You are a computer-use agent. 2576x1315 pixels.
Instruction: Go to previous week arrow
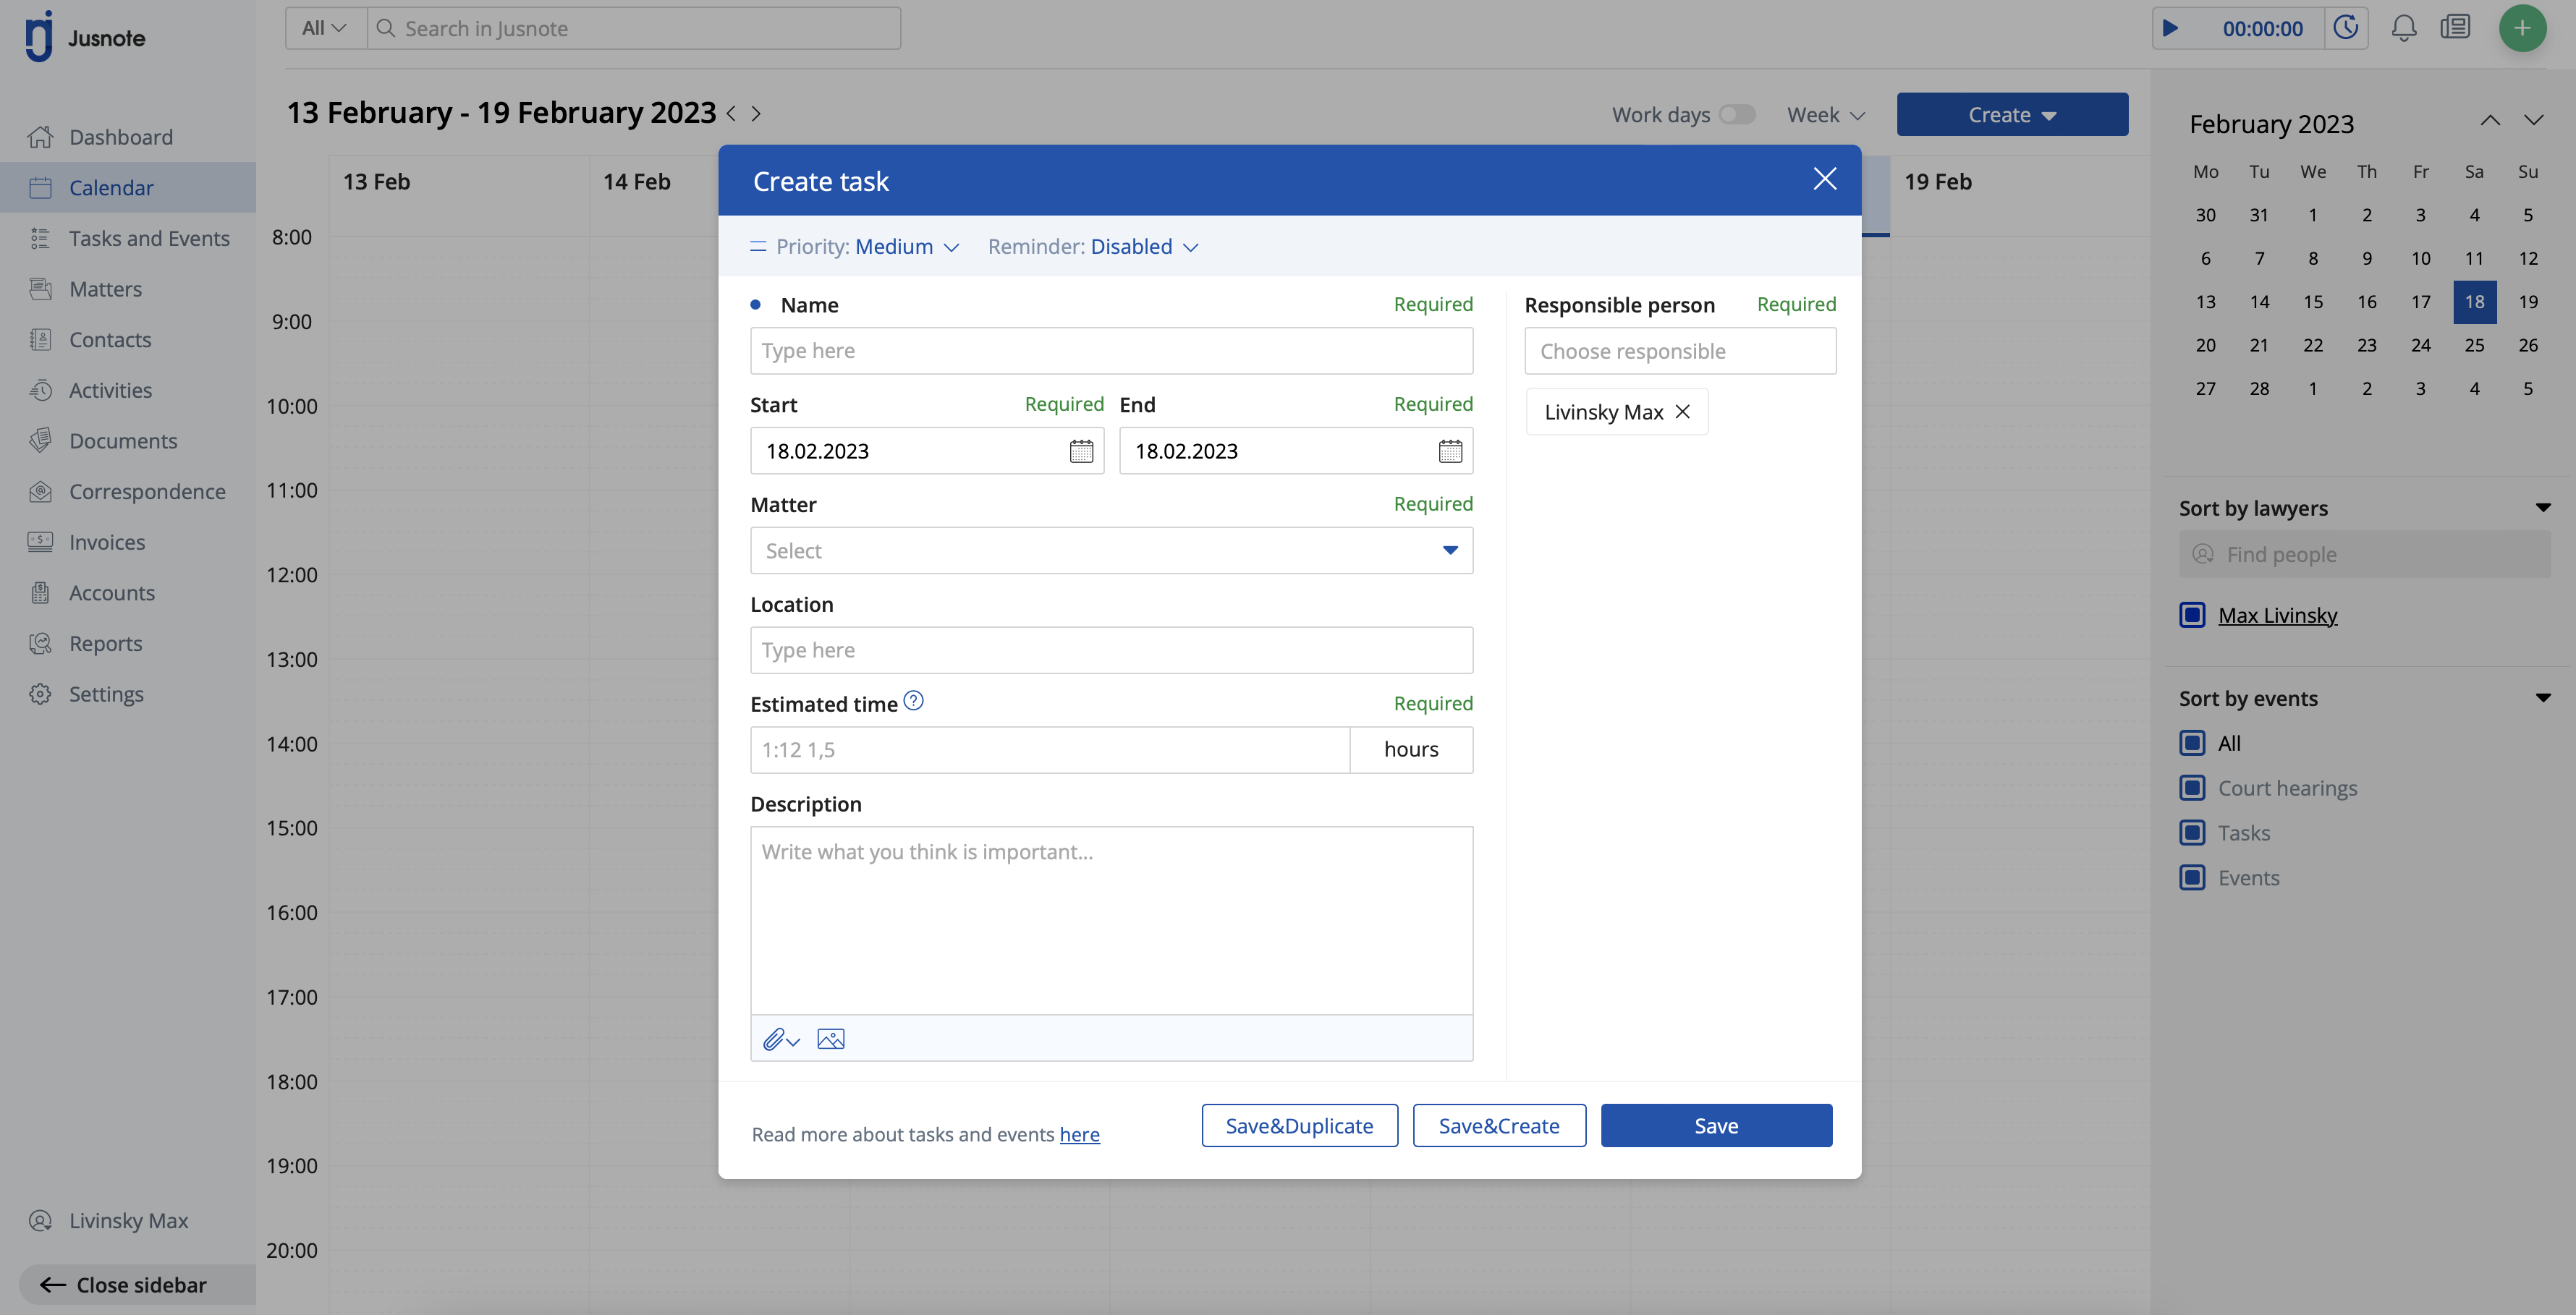pos(731,114)
